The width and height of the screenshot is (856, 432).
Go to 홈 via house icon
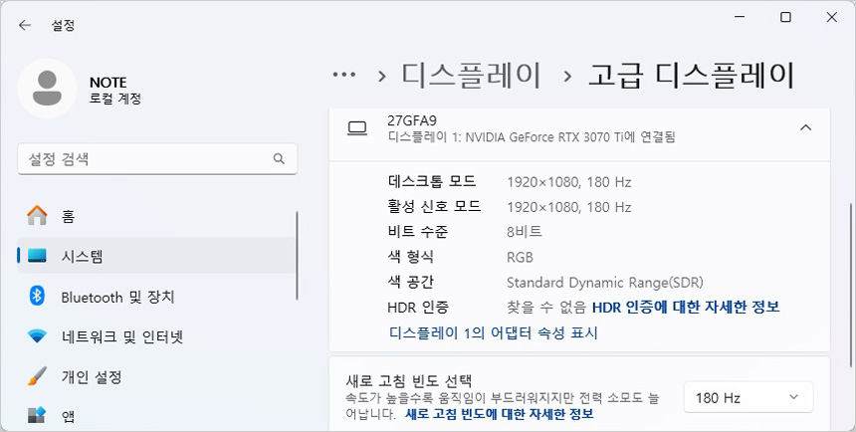(x=37, y=216)
